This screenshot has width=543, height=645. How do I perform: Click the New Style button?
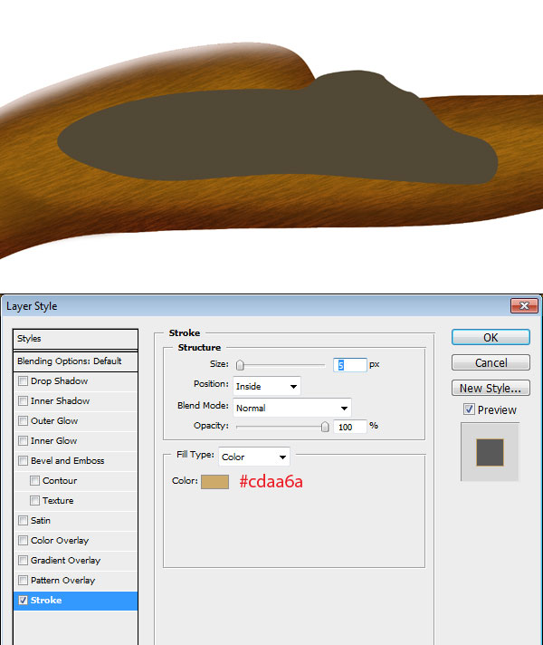[x=491, y=388]
